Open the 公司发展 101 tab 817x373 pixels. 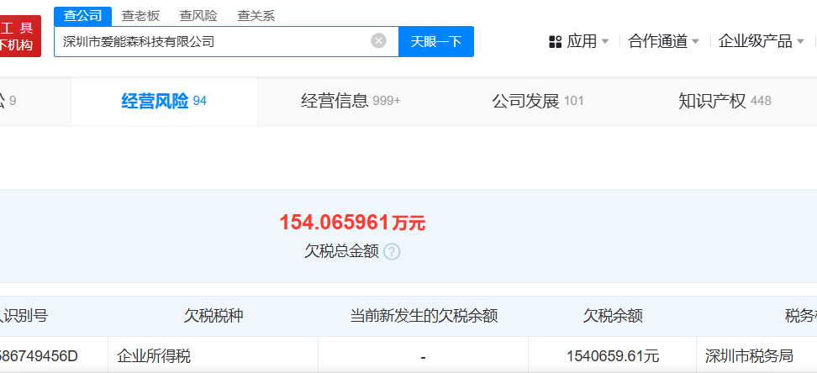(x=538, y=101)
